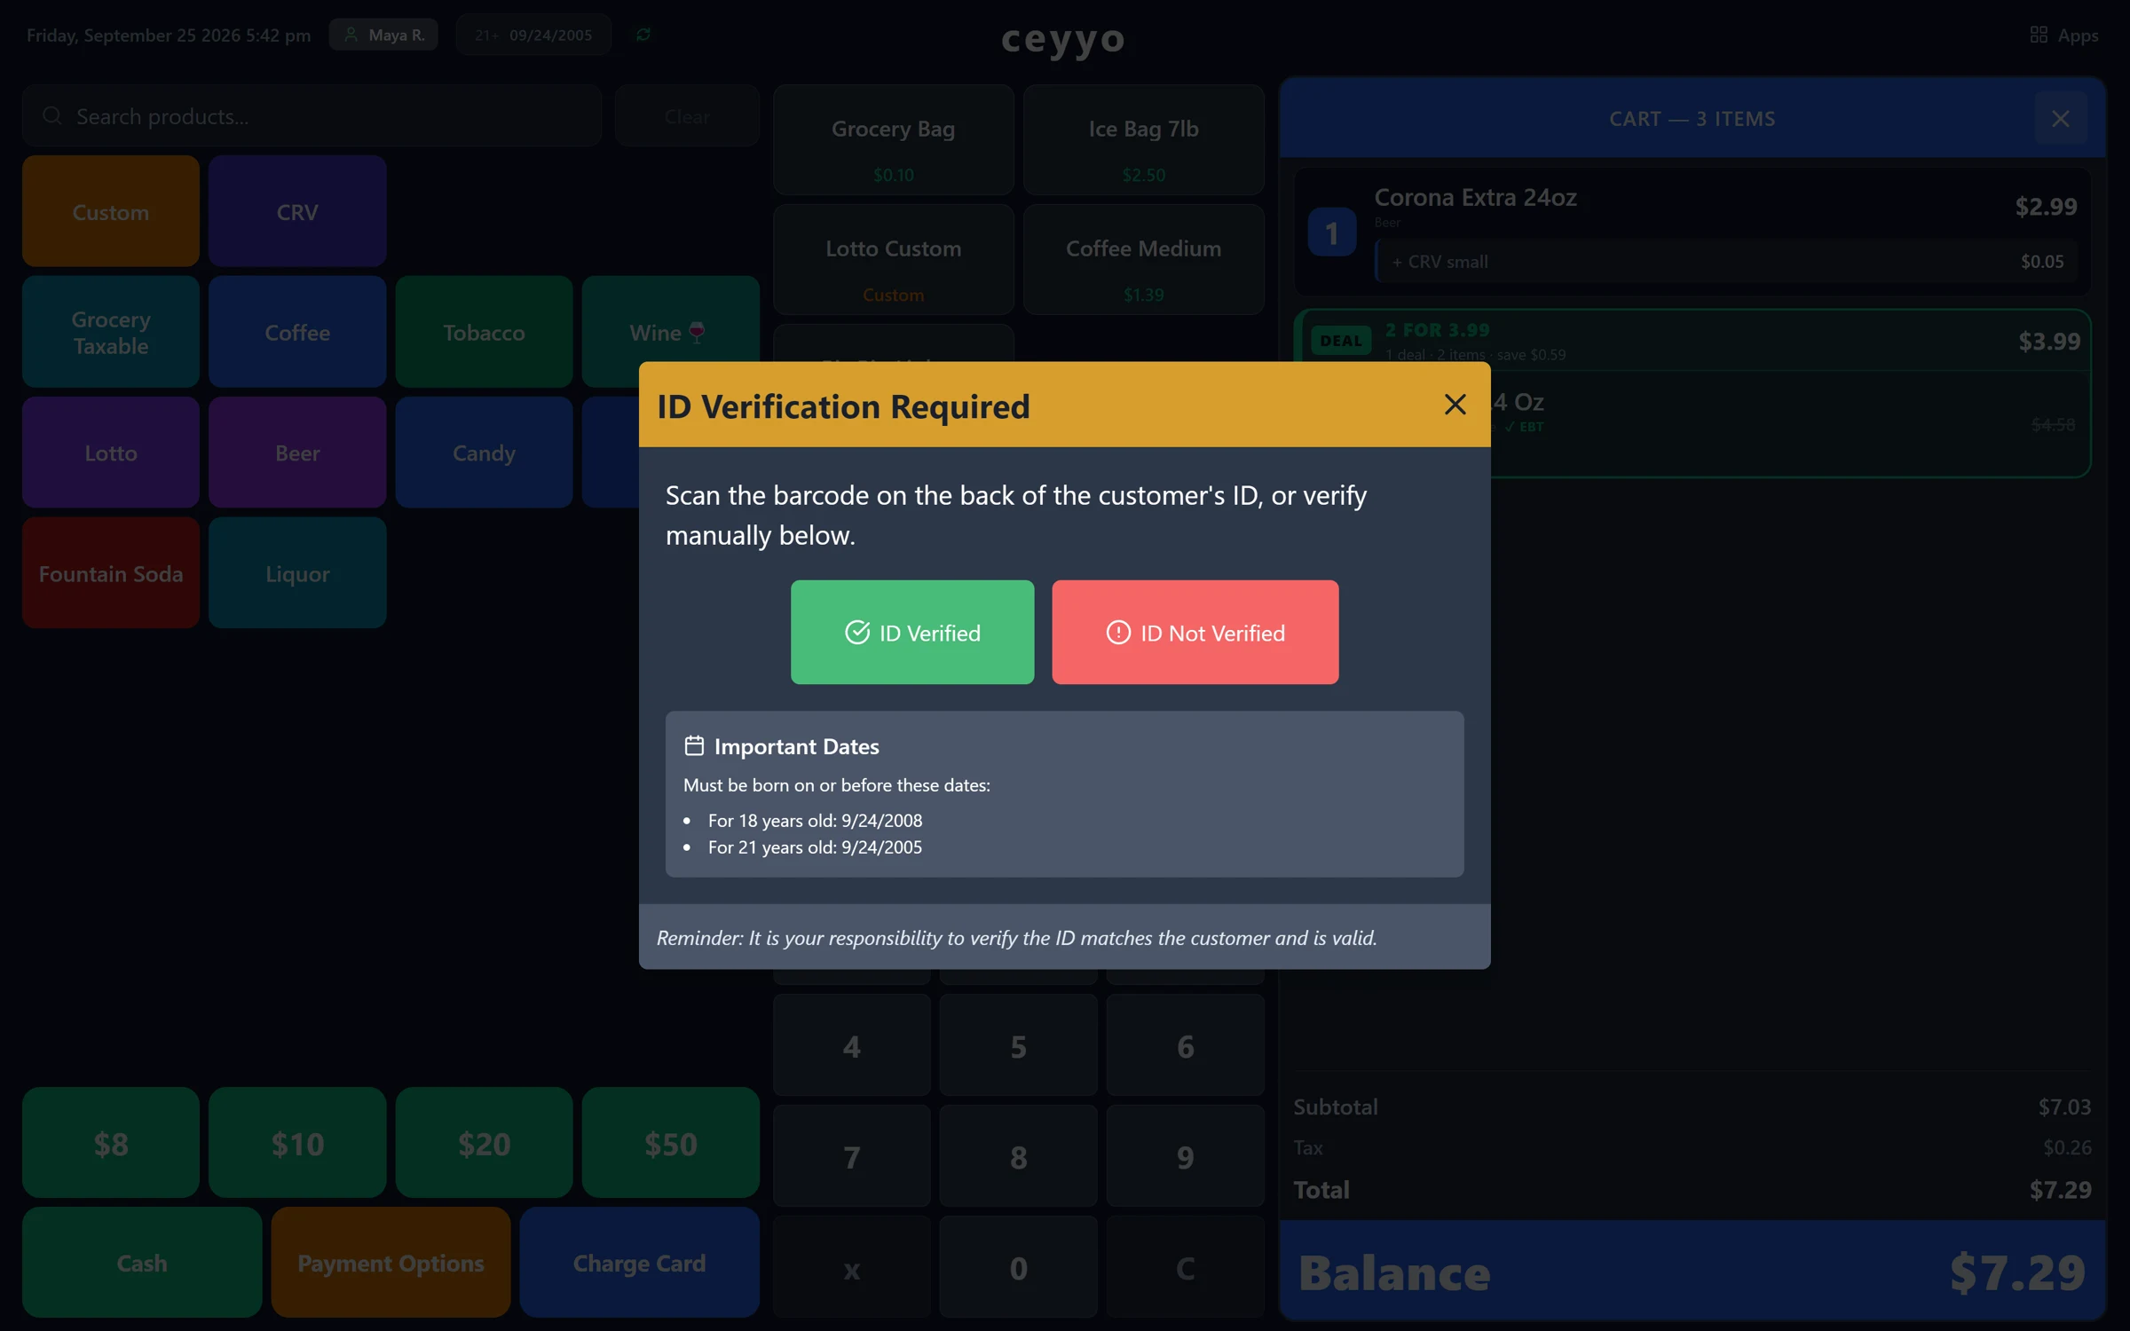The width and height of the screenshot is (2130, 1331).
Task: Select the CRV category tile
Action: pos(297,211)
